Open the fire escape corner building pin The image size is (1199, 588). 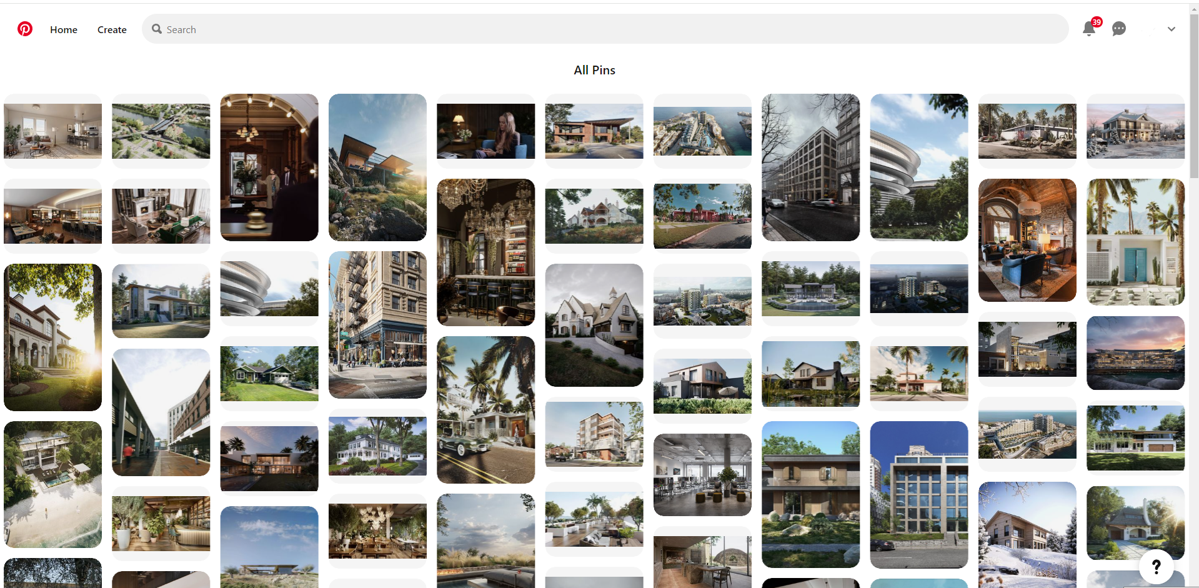[x=377, y=325]
